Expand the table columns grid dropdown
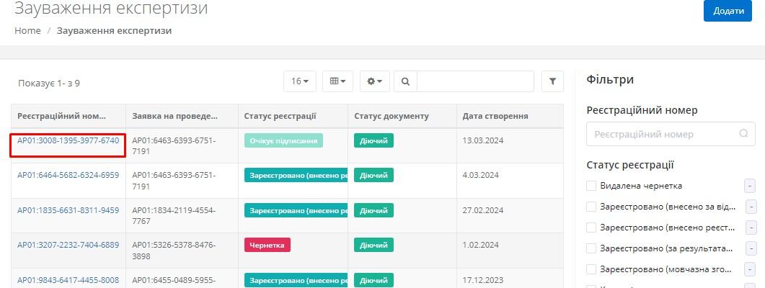 [337, 81]
